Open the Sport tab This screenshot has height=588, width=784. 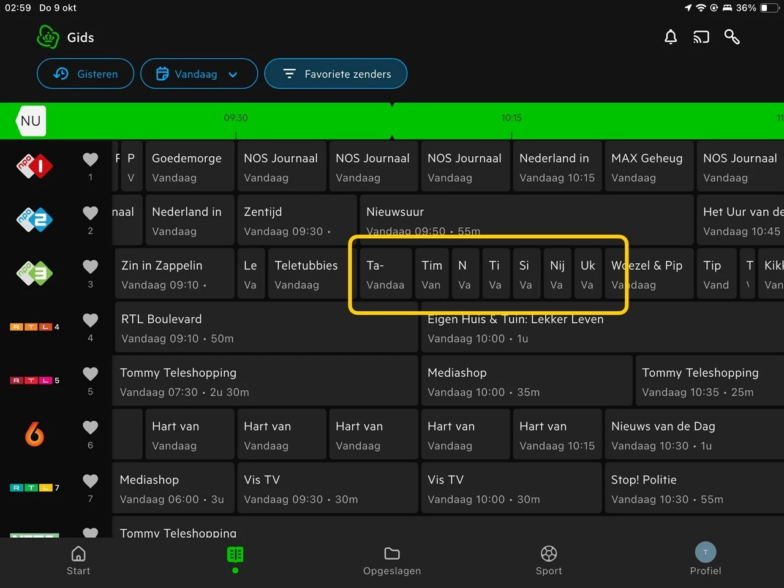[x=549, y=561]
